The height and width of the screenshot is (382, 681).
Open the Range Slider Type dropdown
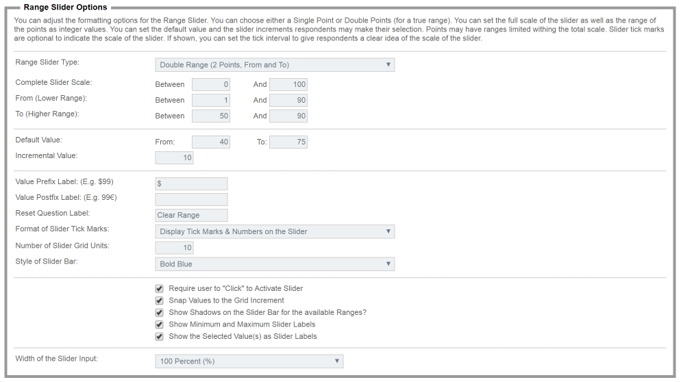[x=274, y=65]
